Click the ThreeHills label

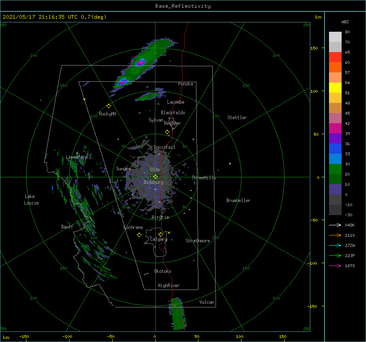tap(204, 178)
